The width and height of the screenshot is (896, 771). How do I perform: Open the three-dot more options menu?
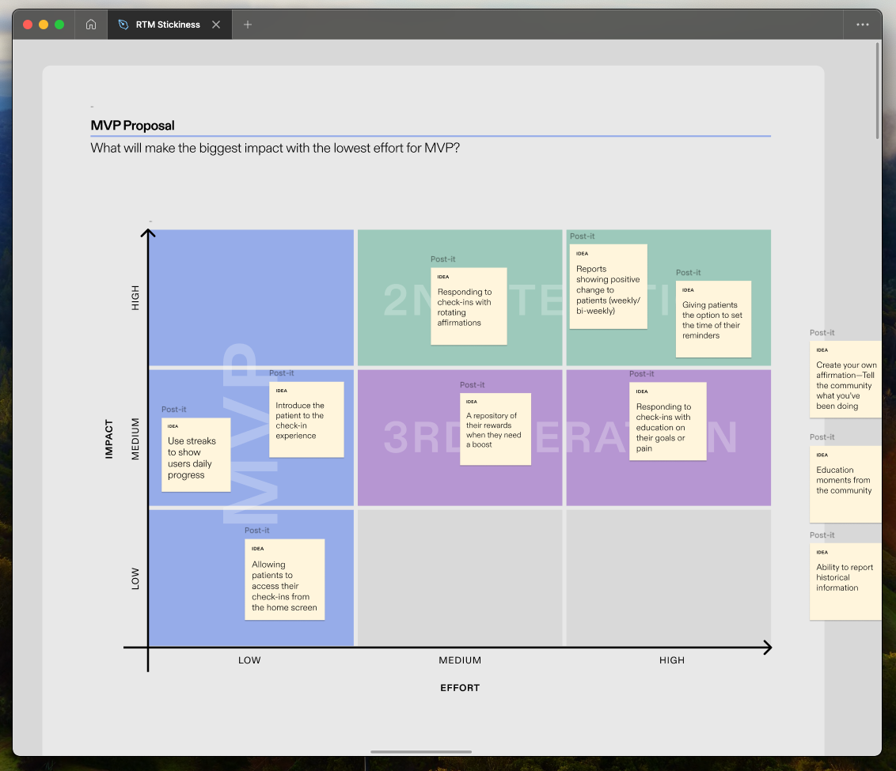pos(863,25)
